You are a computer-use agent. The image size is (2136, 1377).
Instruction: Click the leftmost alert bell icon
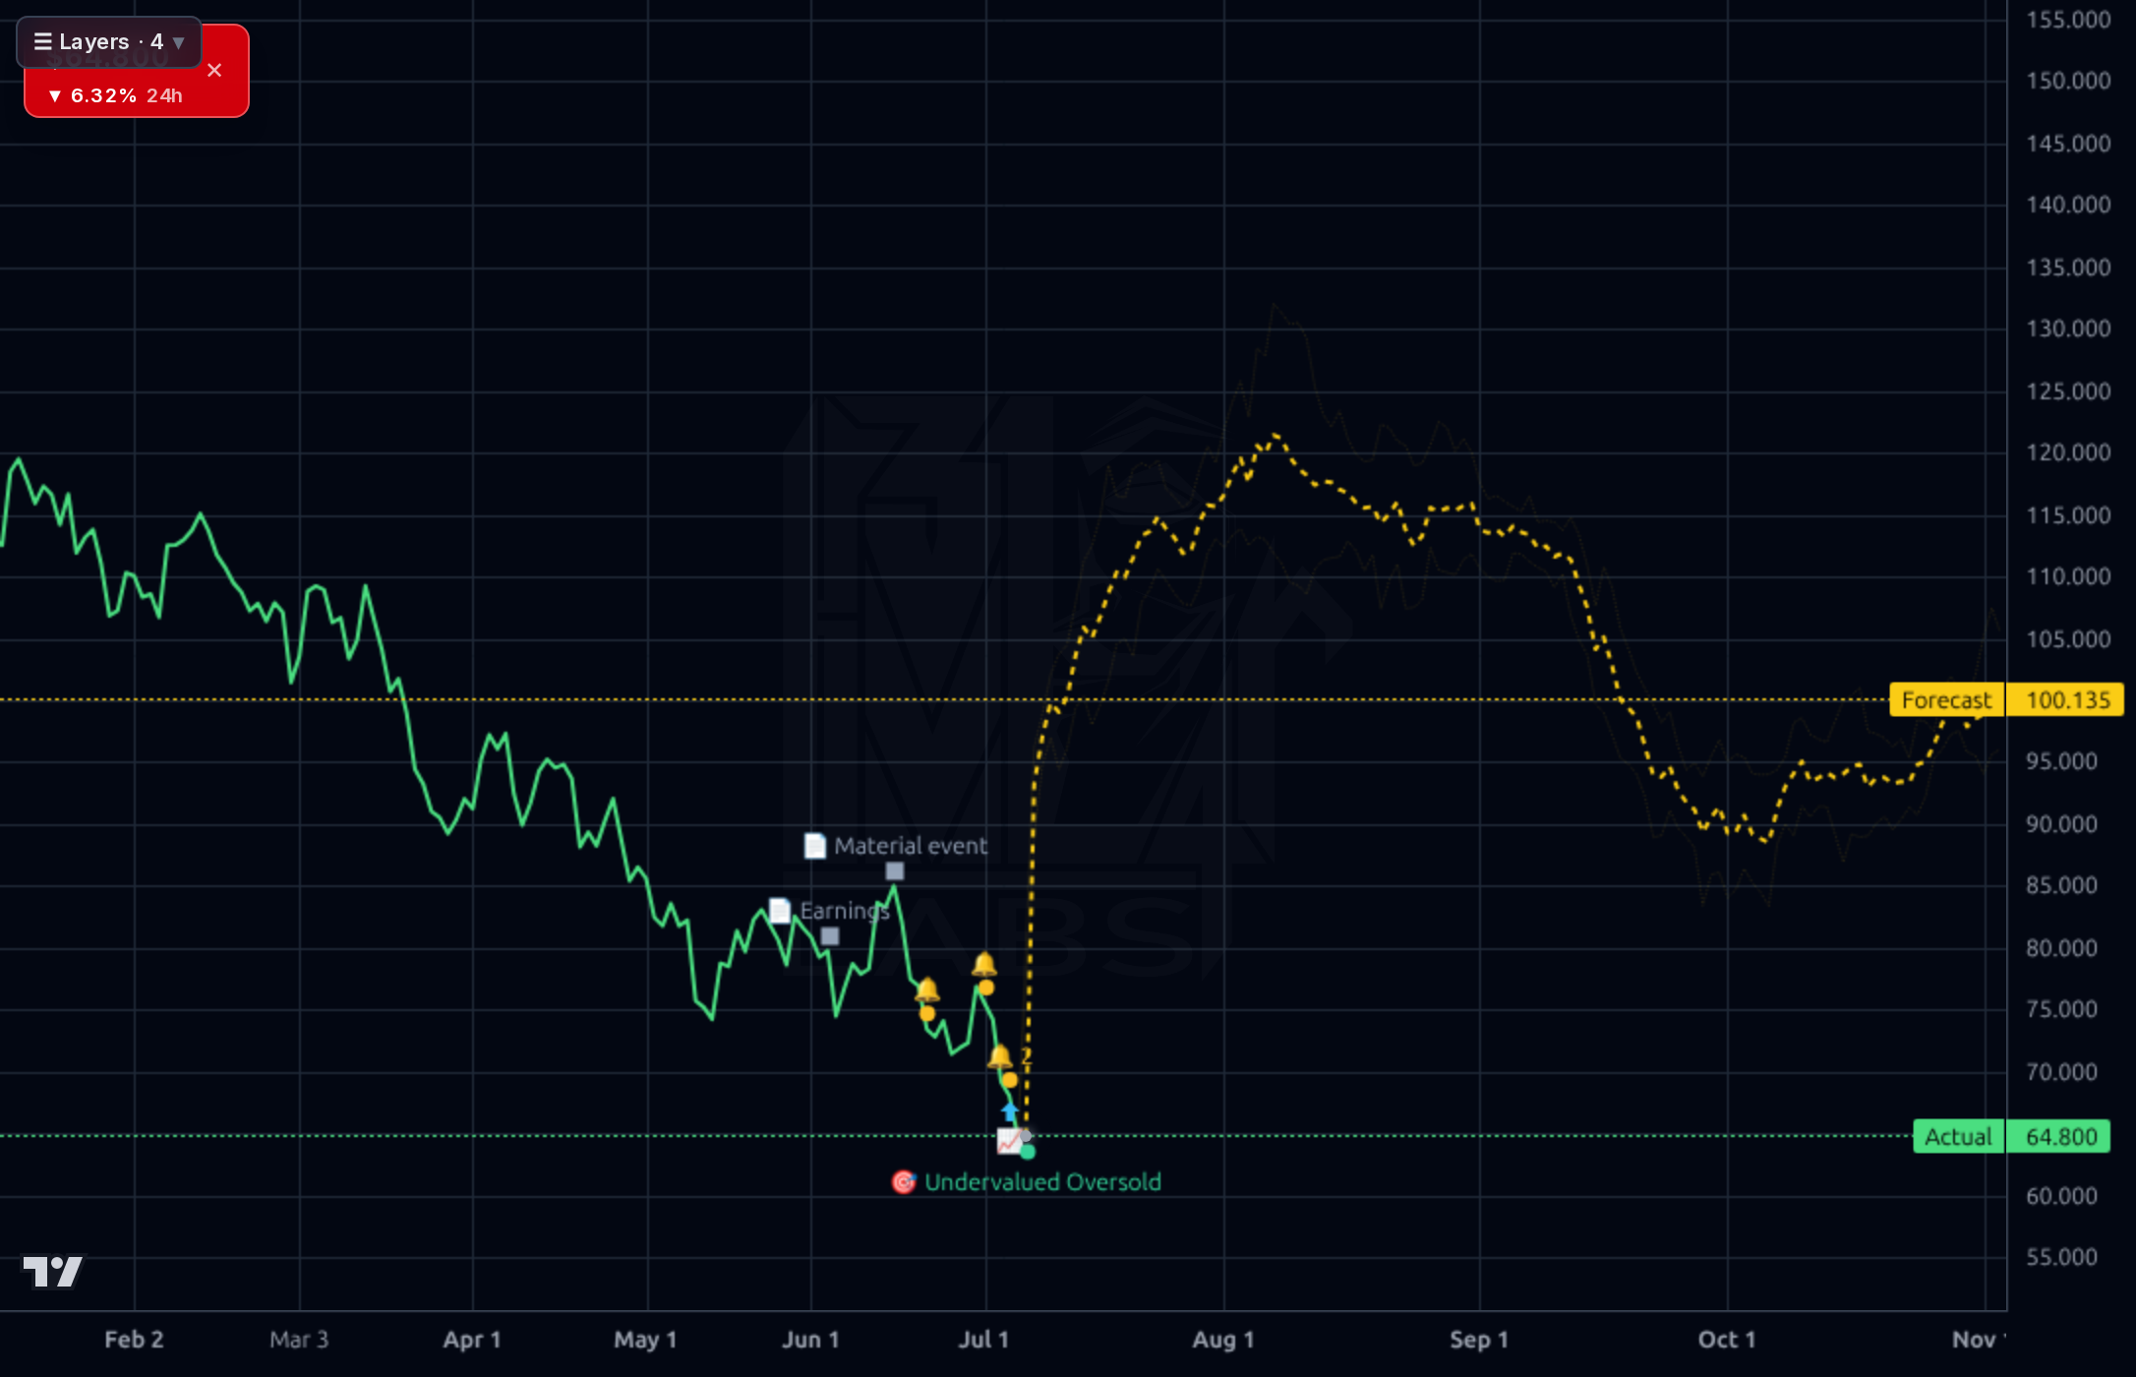click(927, 989)
